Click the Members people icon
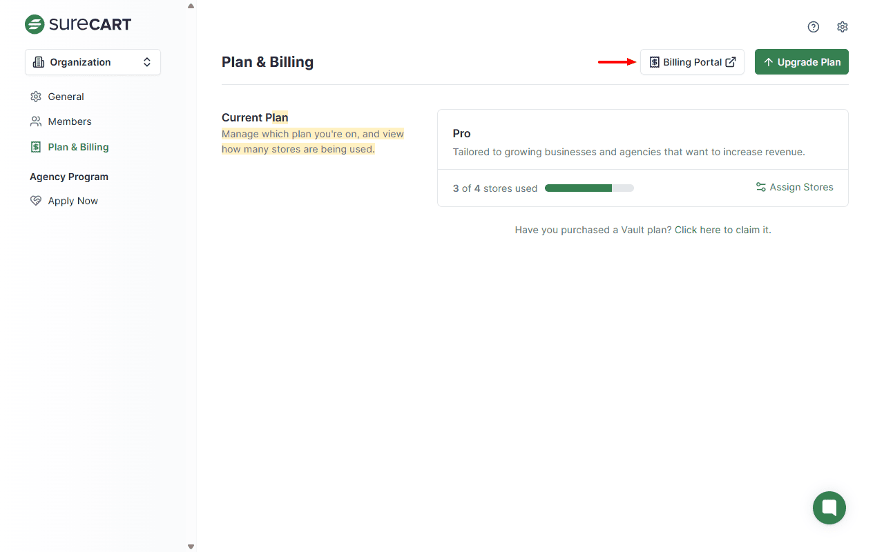The height and width of the screenshot is (552, 884). [x=36, y=121]
